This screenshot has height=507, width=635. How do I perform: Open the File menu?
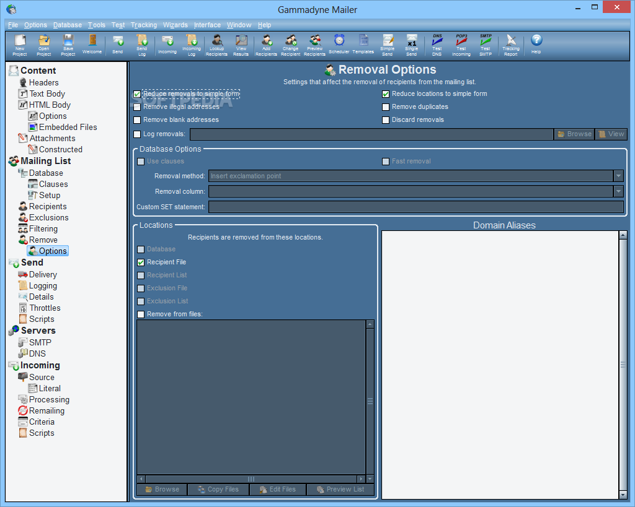pos(13,25)
